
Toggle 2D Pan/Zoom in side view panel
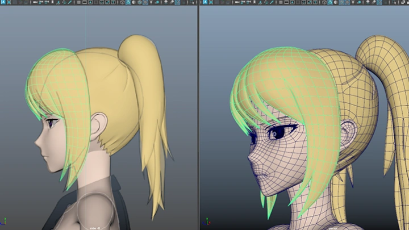[64, 2]
